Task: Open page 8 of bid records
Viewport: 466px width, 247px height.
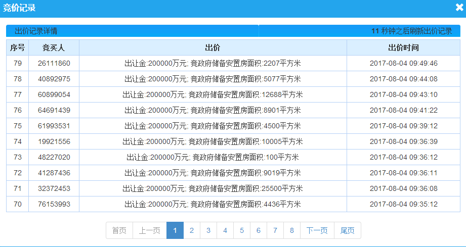Action: click(x=291, y=230)
